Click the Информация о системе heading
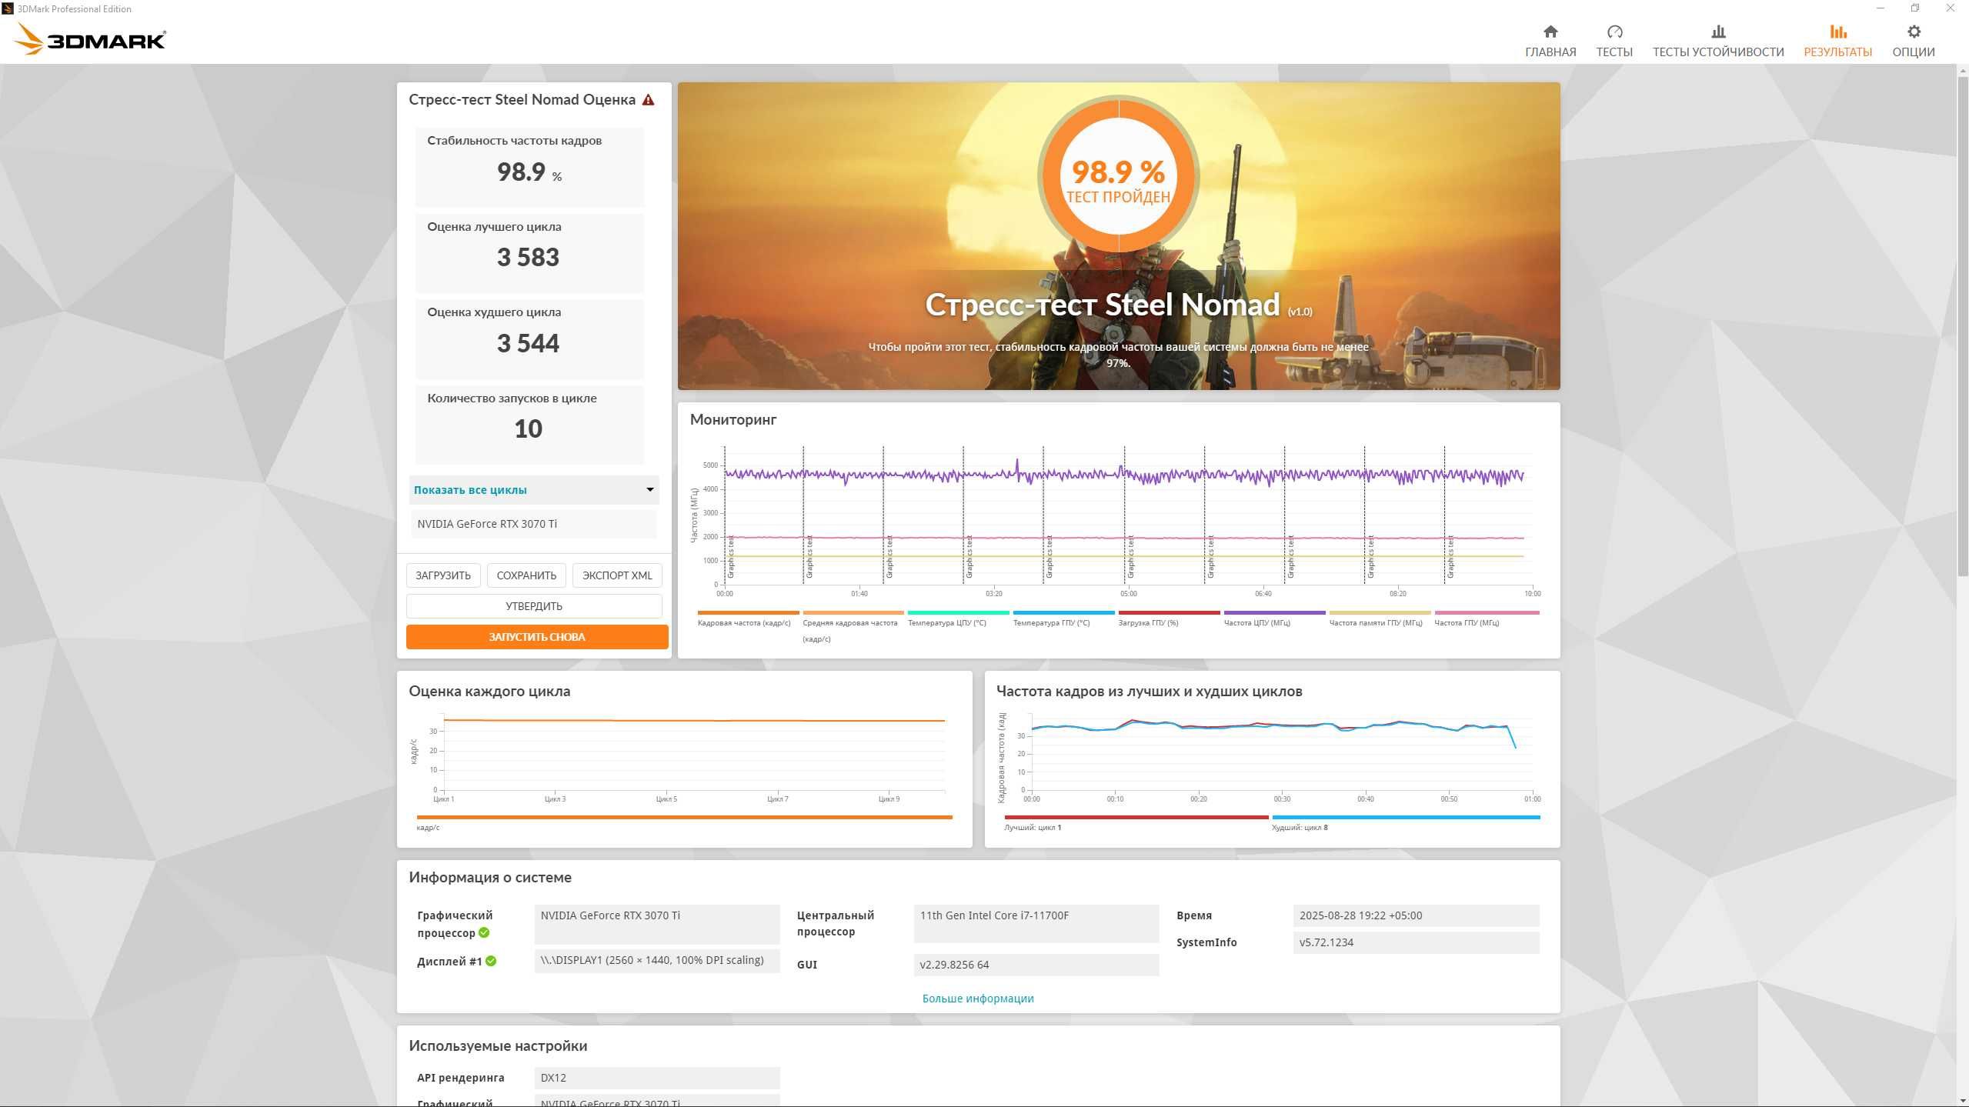 490,878
